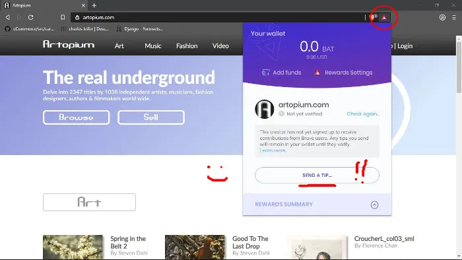This screenshot has height=260, width=462.
Task: Open a new tab with plus button
Action: click(94, 5)
